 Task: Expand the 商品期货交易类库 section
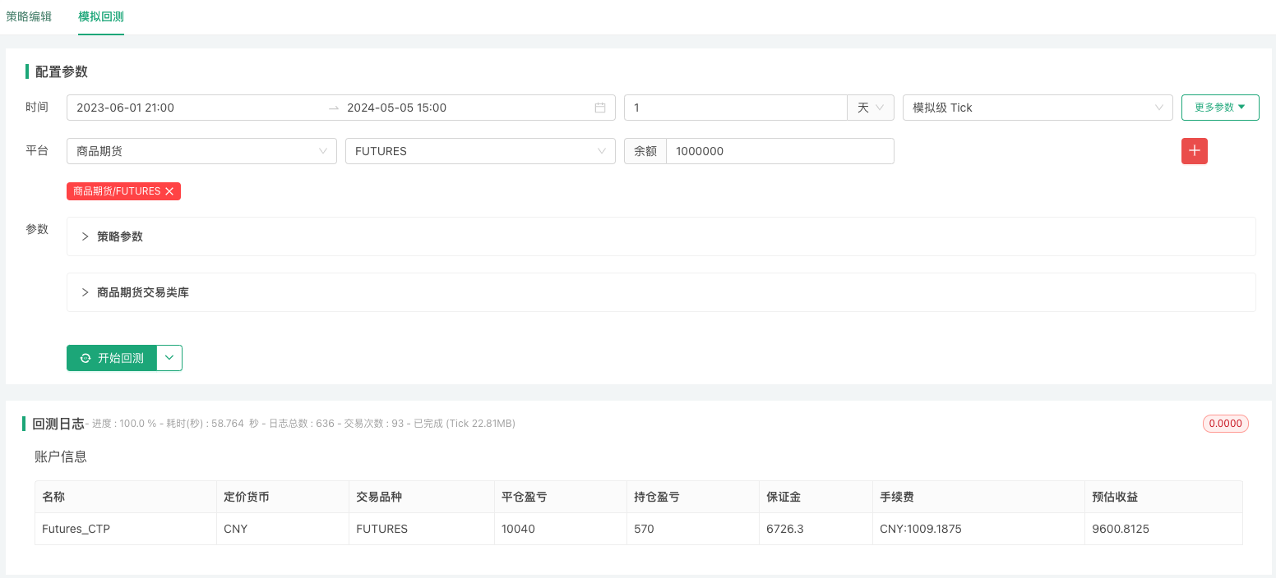pyautogui.click(x=661, y=292)
